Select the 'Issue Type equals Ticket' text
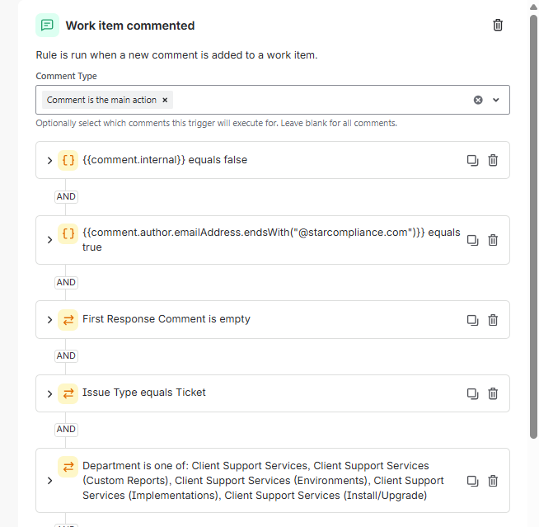The height and width of the screenshot is (527, 539). click(x=143, y=393)
